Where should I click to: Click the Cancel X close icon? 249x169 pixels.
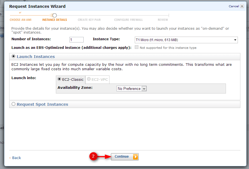(242, 6)
